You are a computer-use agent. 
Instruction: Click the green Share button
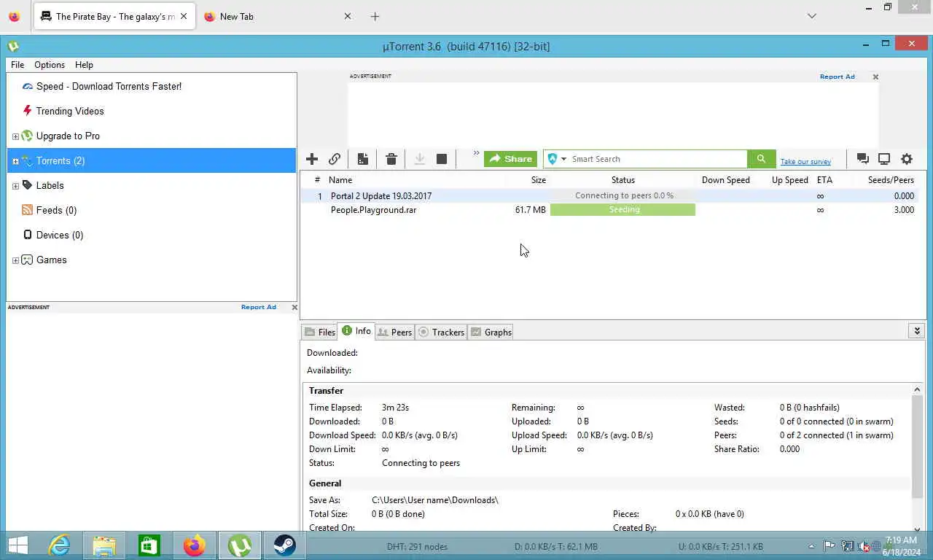tap(510, 159)
